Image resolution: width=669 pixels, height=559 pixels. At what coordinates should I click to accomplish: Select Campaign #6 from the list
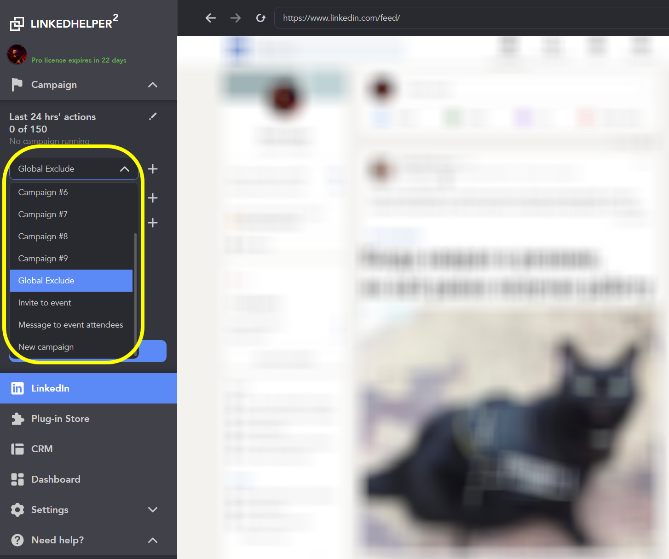[x=71, y=192]
